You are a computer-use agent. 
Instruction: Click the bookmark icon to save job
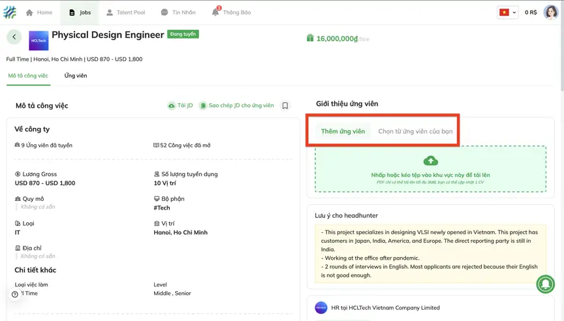click(x=285, y=106)
